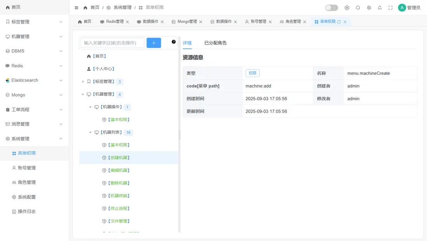Expand the 标签管理 tree node
This screenshot has width=427, height=241.
[x=83, y=82]
